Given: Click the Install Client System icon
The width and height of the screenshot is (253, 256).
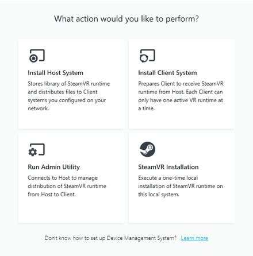Looking at the screenshot, I should [147, 56].
